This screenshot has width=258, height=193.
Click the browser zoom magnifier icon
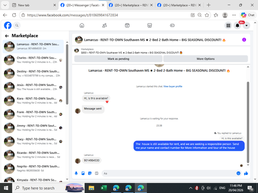[x=200, y=15]
